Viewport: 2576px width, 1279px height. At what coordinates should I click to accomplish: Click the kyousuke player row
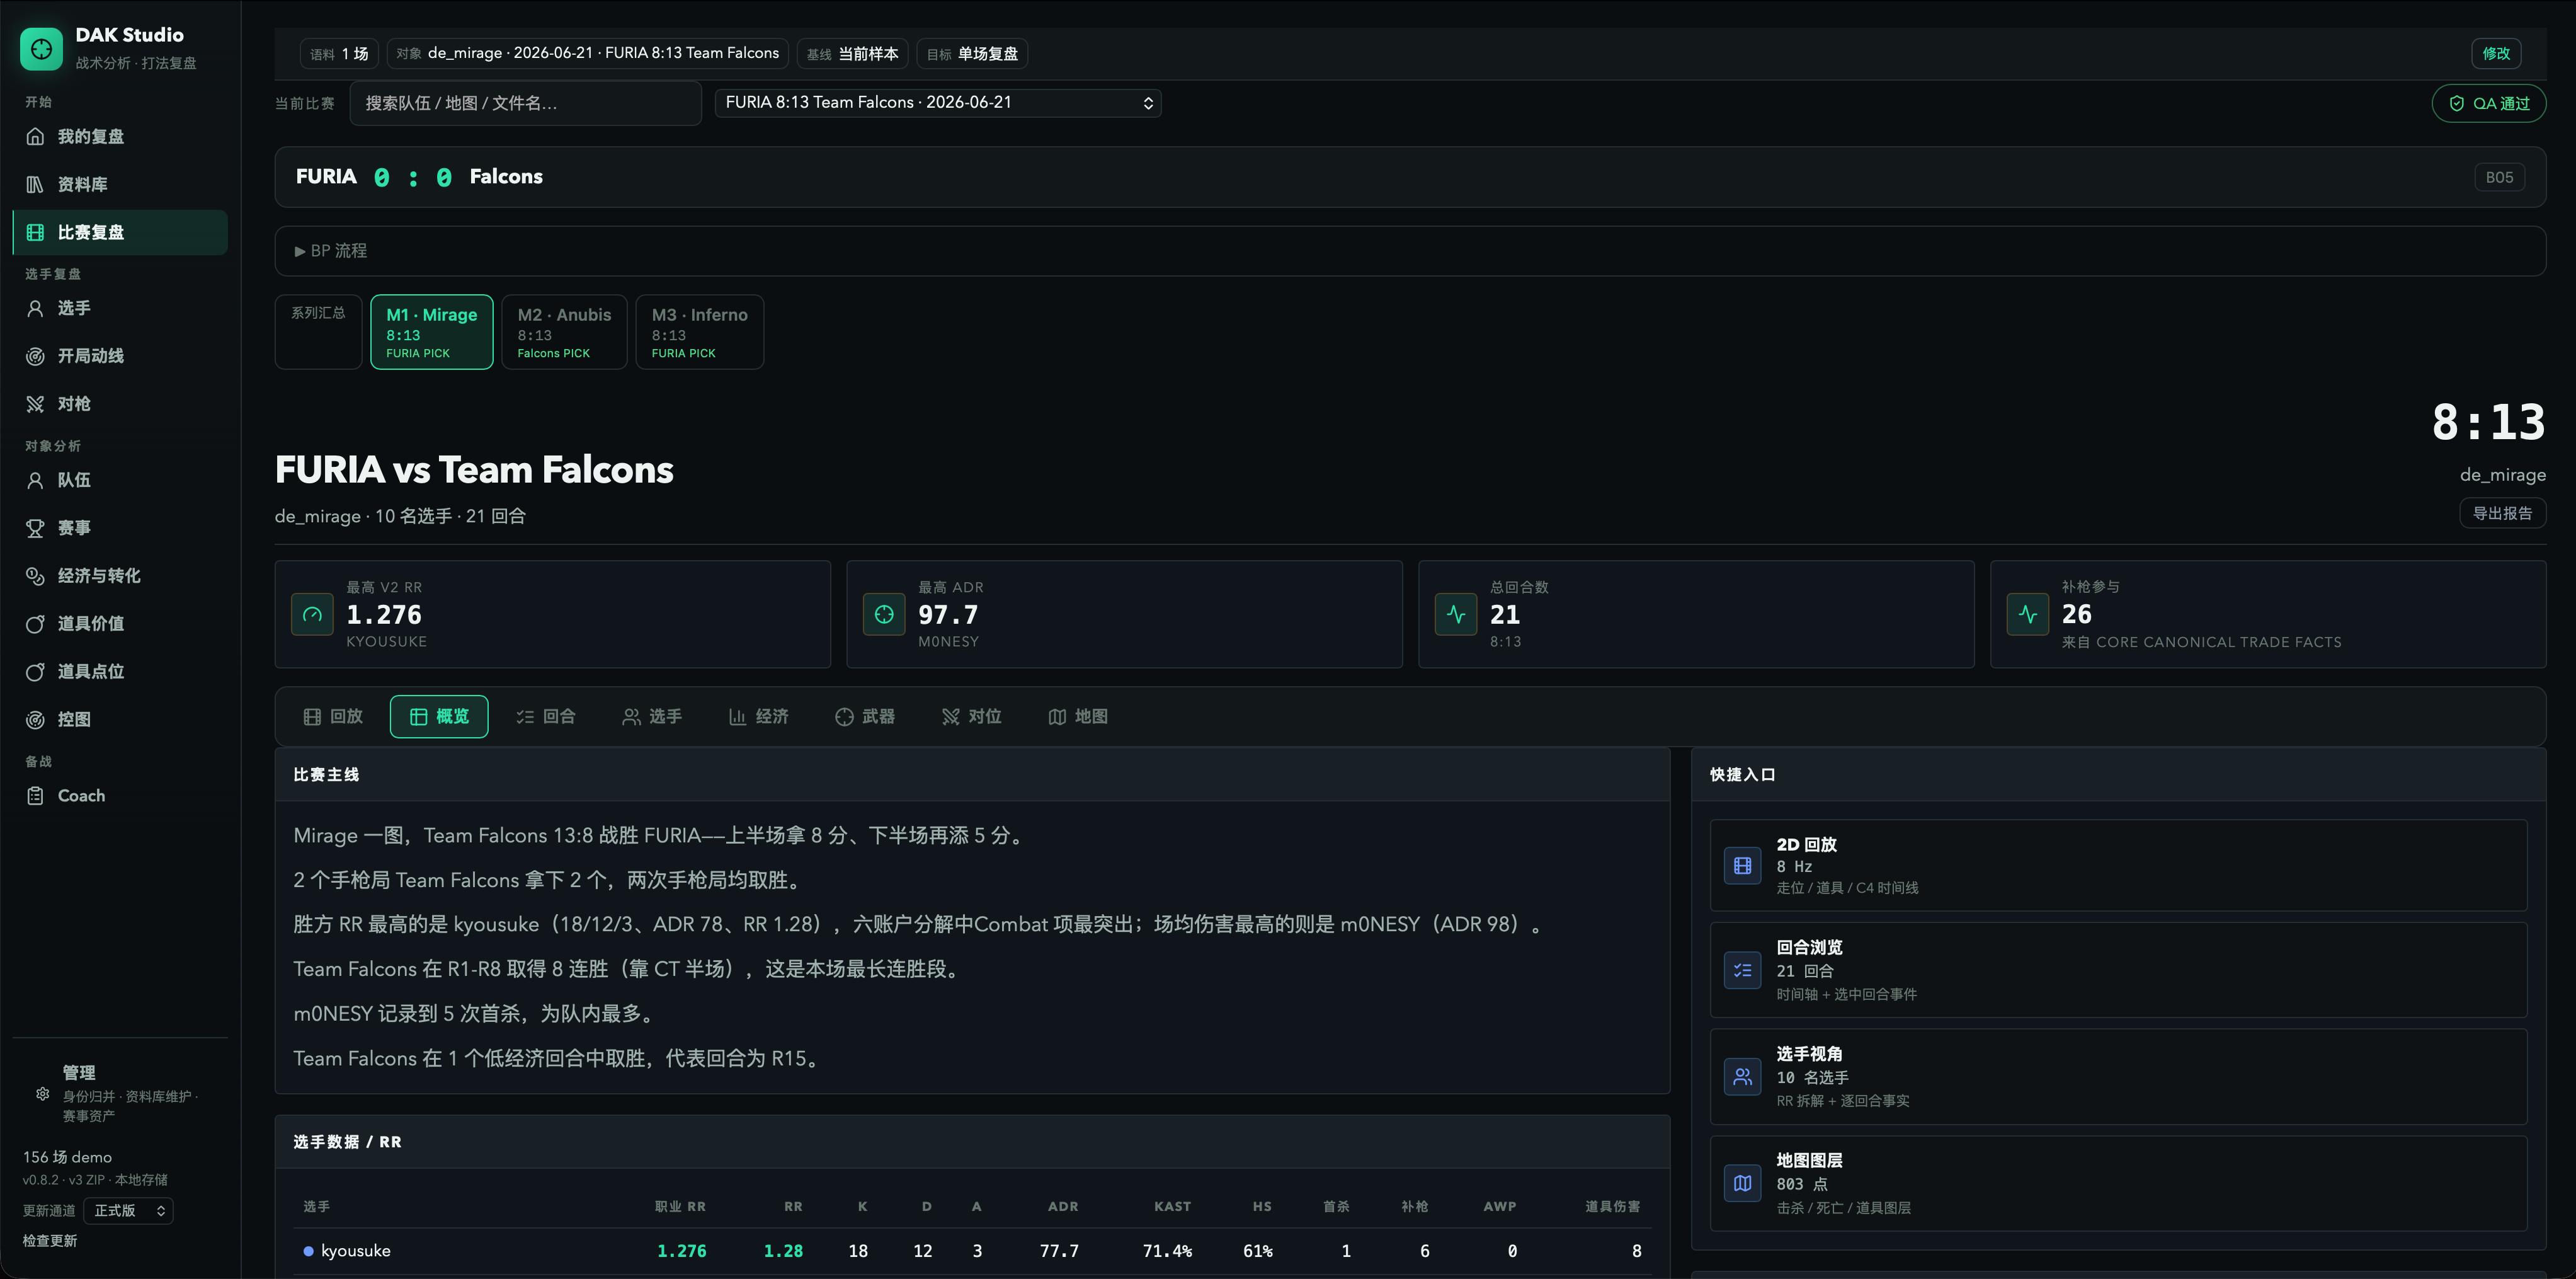(x=972, y=1251)
